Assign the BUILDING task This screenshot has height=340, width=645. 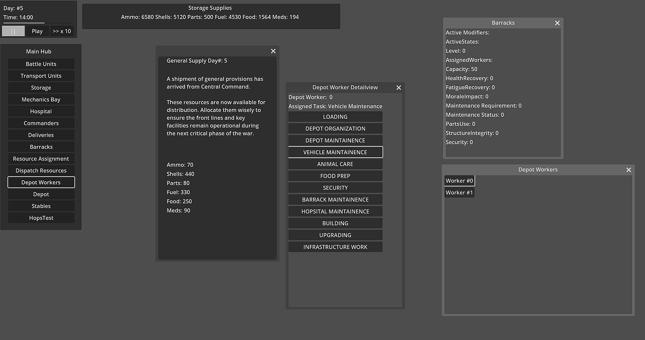tap(335, 223)
